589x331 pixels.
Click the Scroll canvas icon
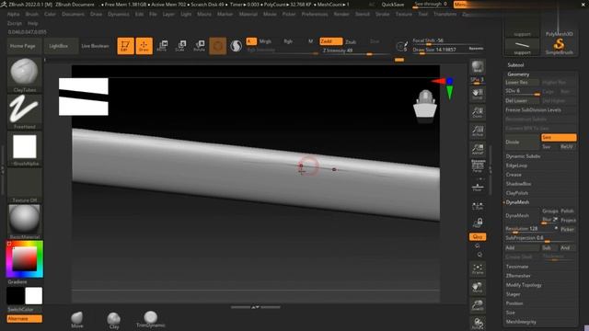pyautogui.click(x=478, y=94)
